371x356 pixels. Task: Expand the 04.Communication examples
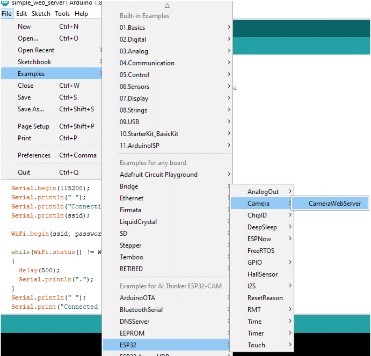167,63
